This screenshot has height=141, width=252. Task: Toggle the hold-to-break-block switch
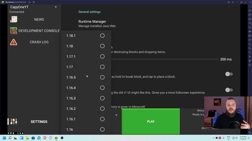tap(229, 74)
